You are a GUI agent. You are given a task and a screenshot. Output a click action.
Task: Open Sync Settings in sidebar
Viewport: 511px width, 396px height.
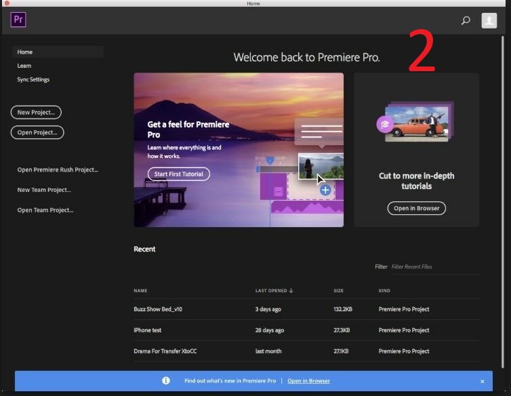click(x=33, y=79)
